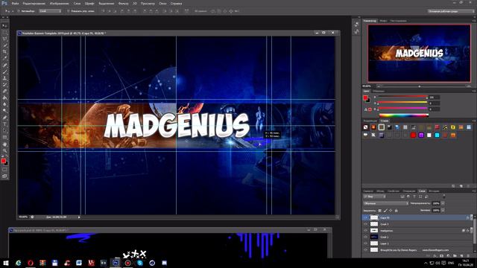Toggle lock all for layer

pyautogui.click(x=396, y=210)
